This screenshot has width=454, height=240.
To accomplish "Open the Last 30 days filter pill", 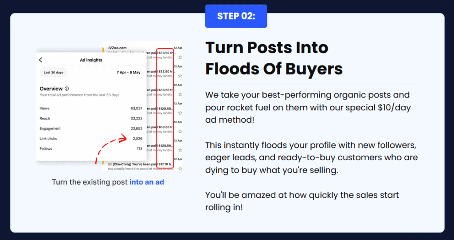I will (54, 72).
